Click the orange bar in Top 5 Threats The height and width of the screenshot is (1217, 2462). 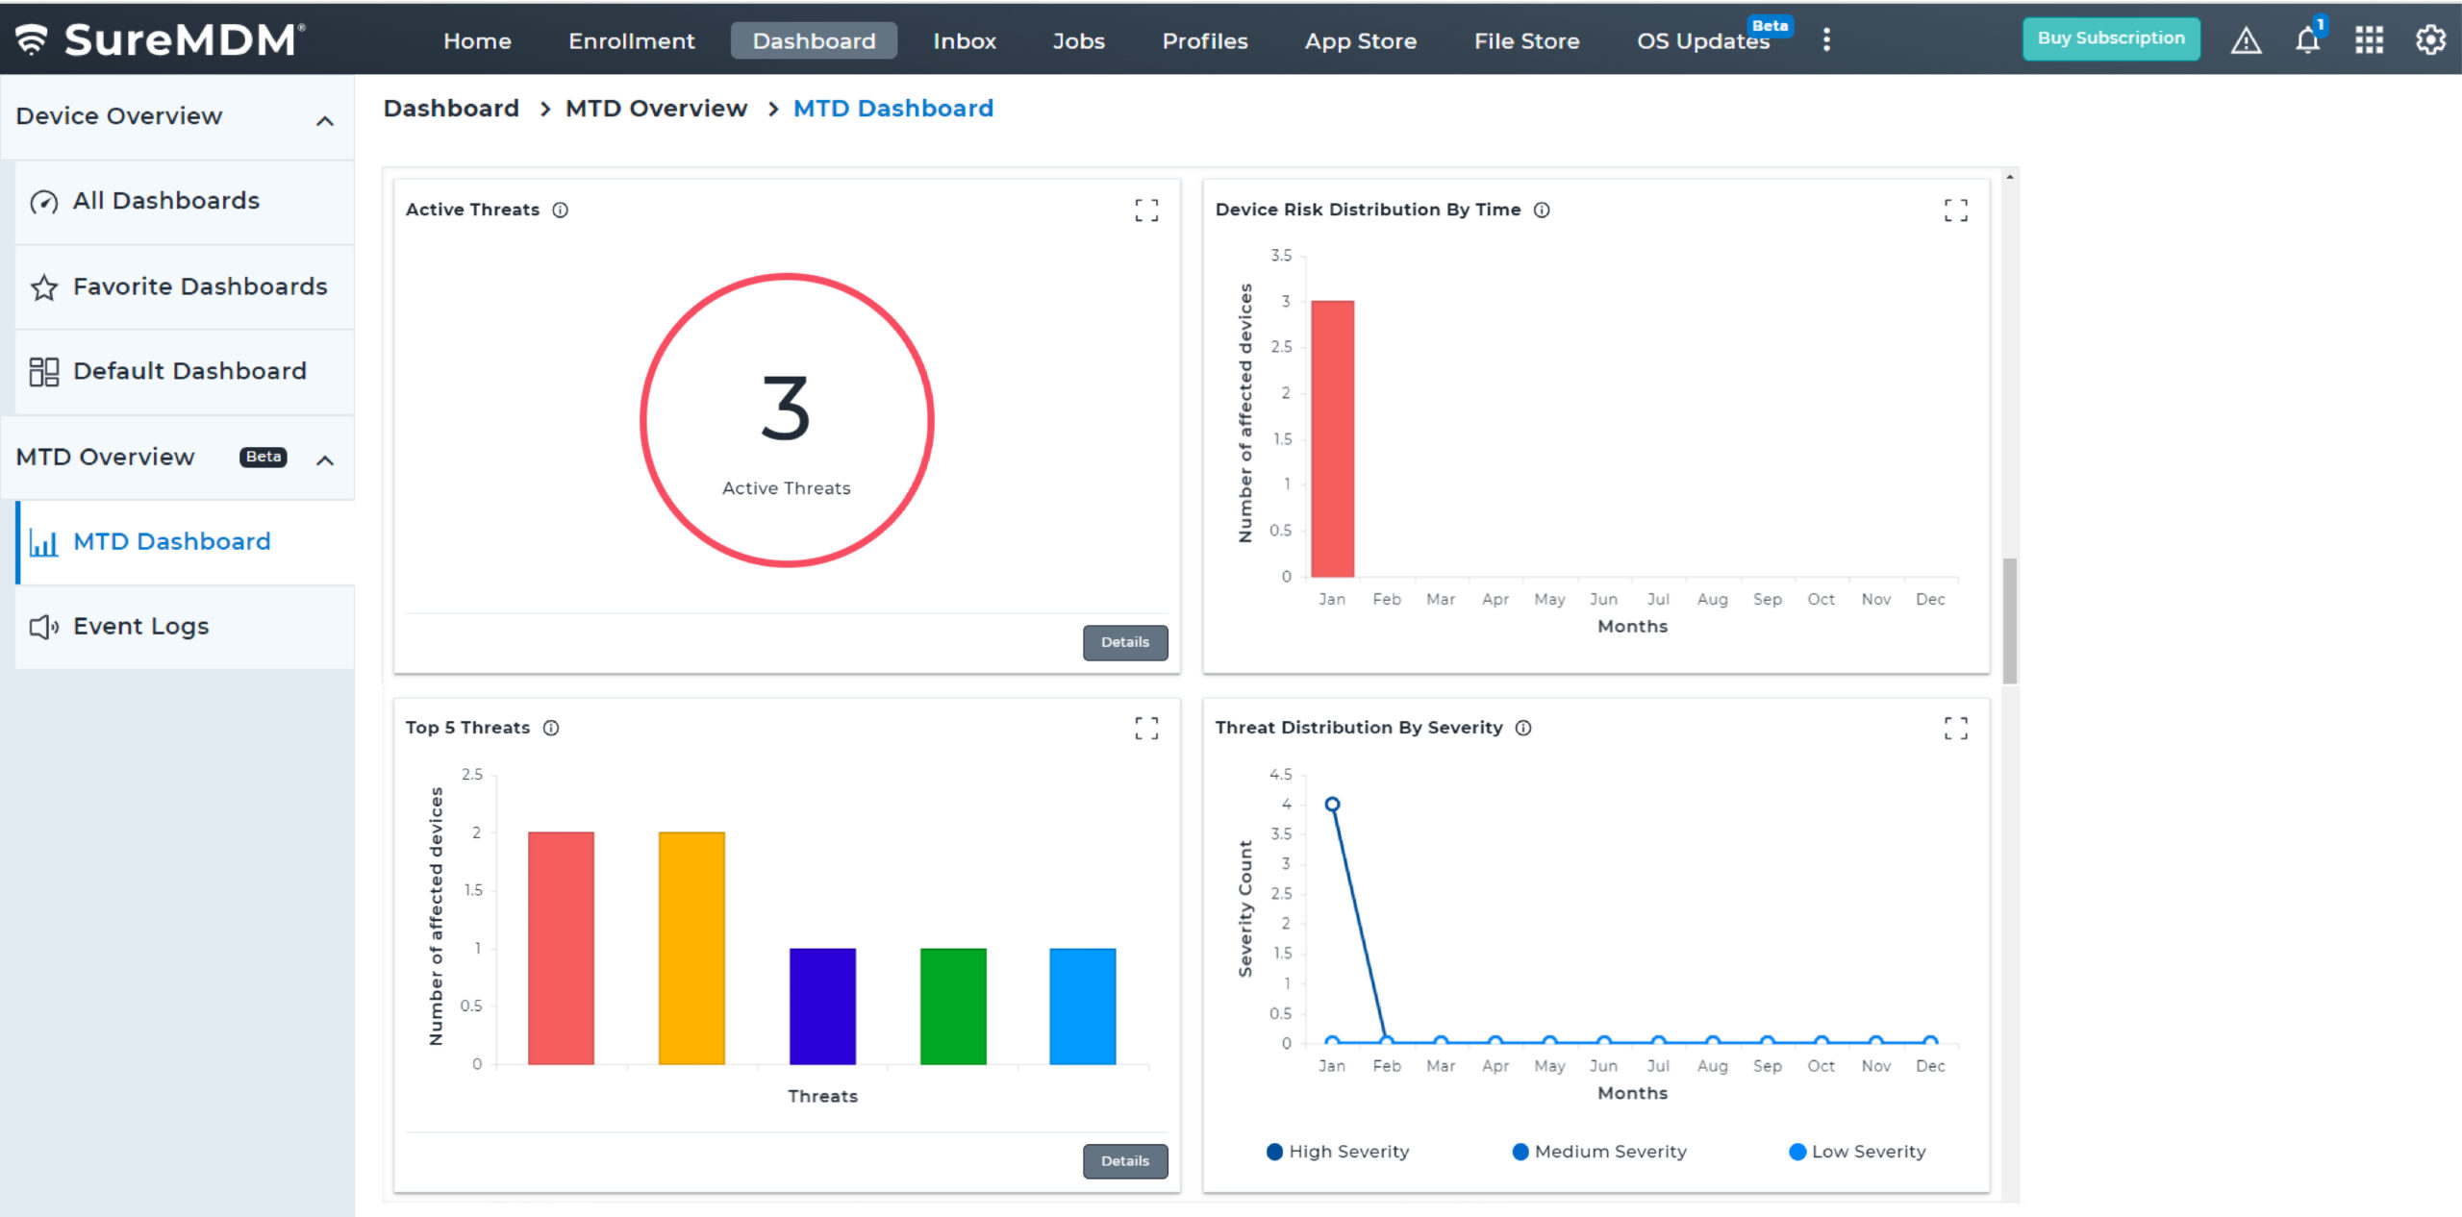coord(691,948)
